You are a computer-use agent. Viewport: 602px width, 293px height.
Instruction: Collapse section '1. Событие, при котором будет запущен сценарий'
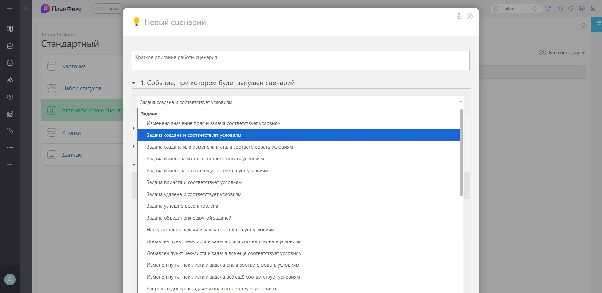134,83
